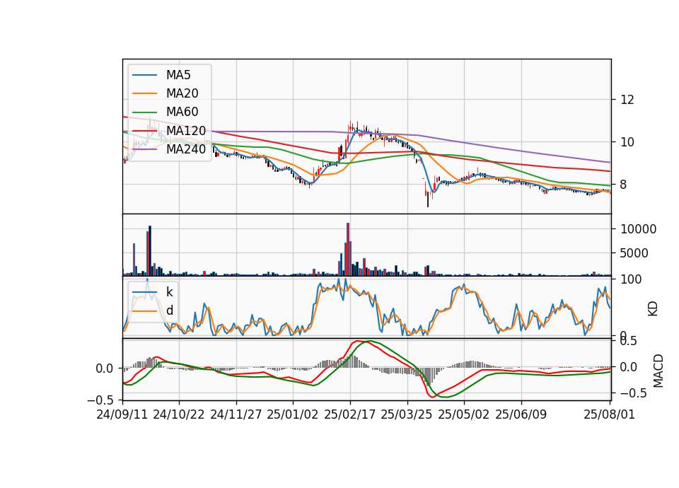679x488 pixels.
Task: Click the 25/08/01 date tick label
Action: 609,414
